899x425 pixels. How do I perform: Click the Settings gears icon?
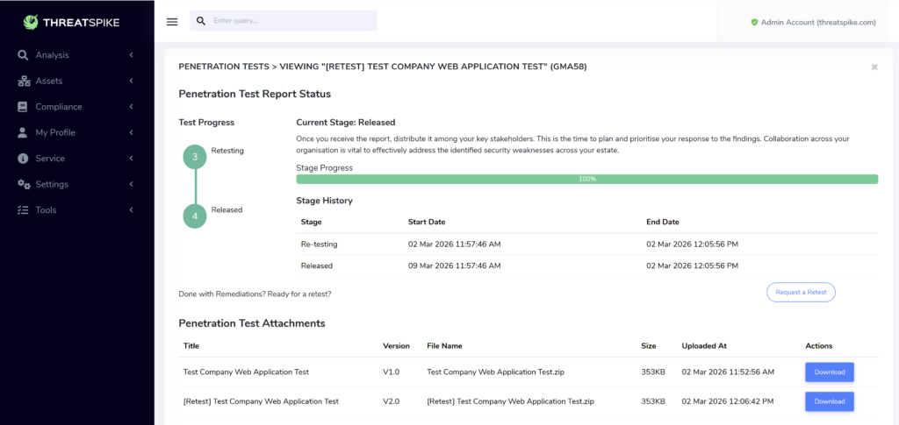[x=23, y=184]
